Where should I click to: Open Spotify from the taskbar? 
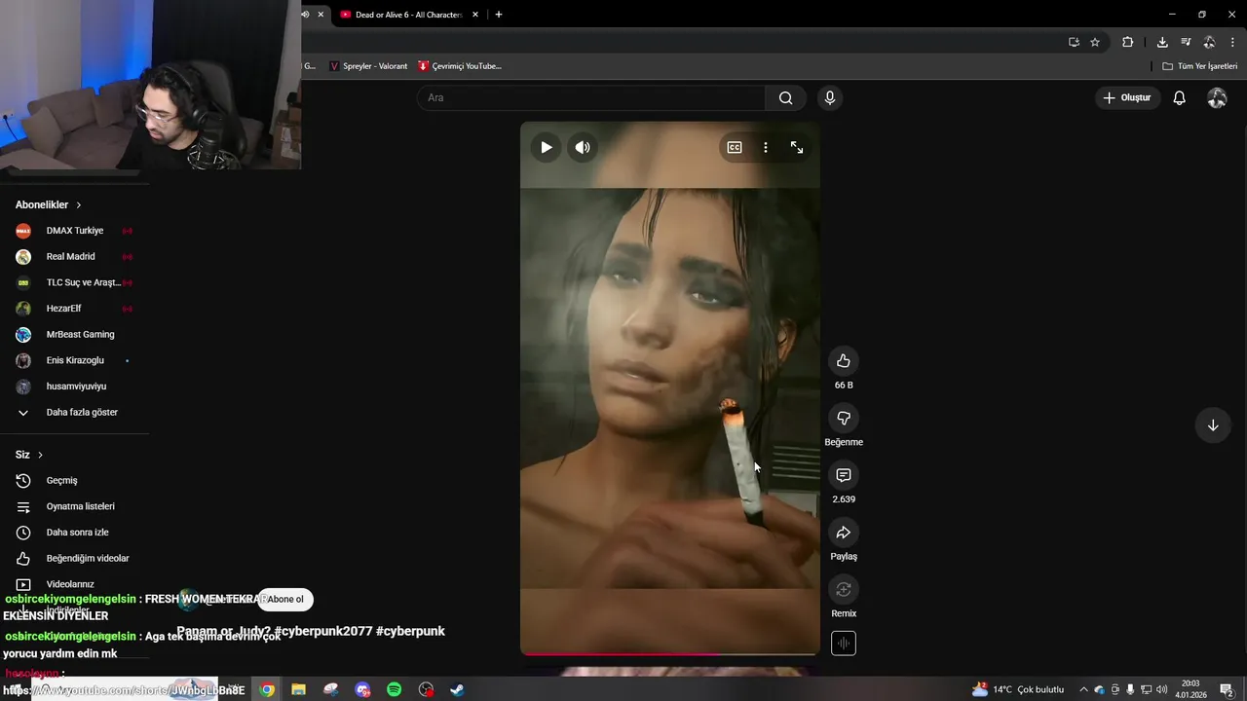click(x=395, y=689)
